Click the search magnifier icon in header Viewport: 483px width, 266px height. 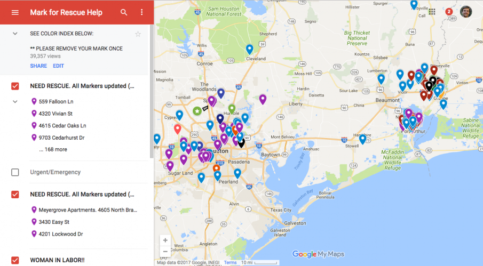(124, 12)
